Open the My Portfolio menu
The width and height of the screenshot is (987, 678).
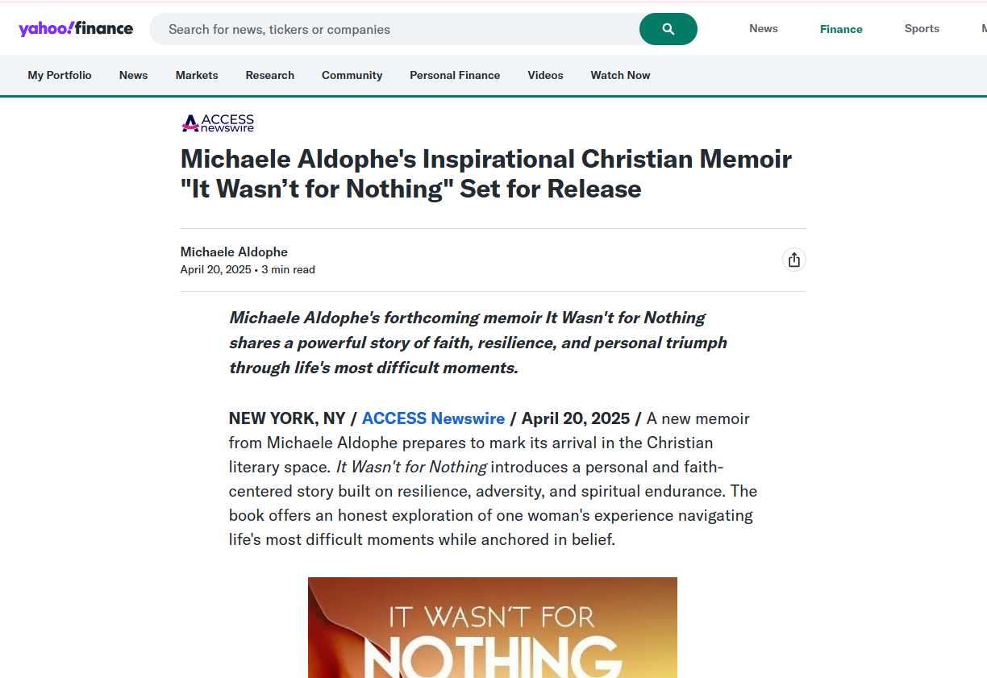click(60, 75)
